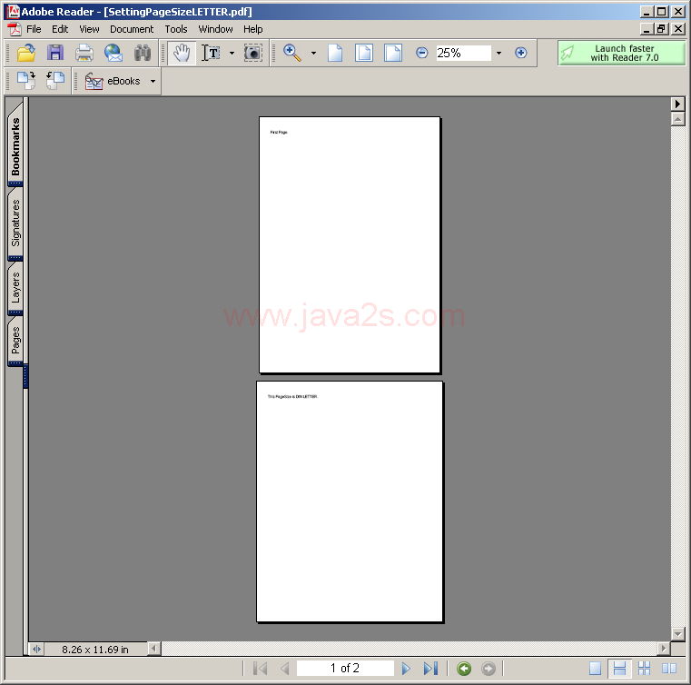Click horizontal scrollbar right arrow

663,648
